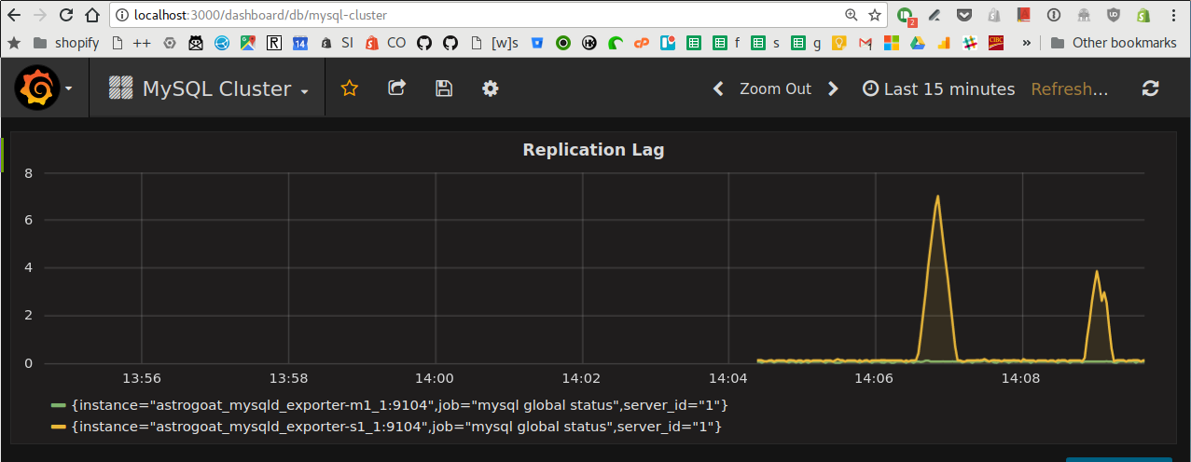1191x462 pixels.
Task: Click the Zoom Out time button
Action: click(x=775, y=89)
